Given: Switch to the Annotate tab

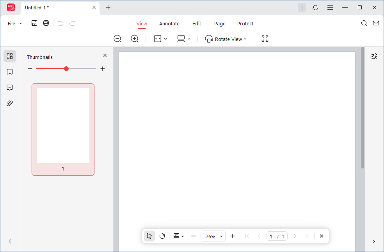Looking at the screenshot, I should pos(169,23).
